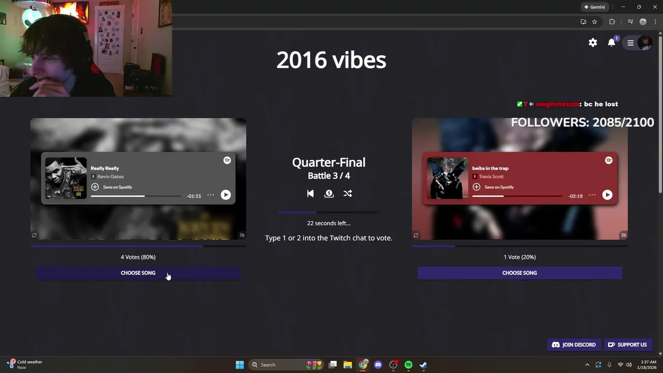Bookmark this page with the star

595,22
